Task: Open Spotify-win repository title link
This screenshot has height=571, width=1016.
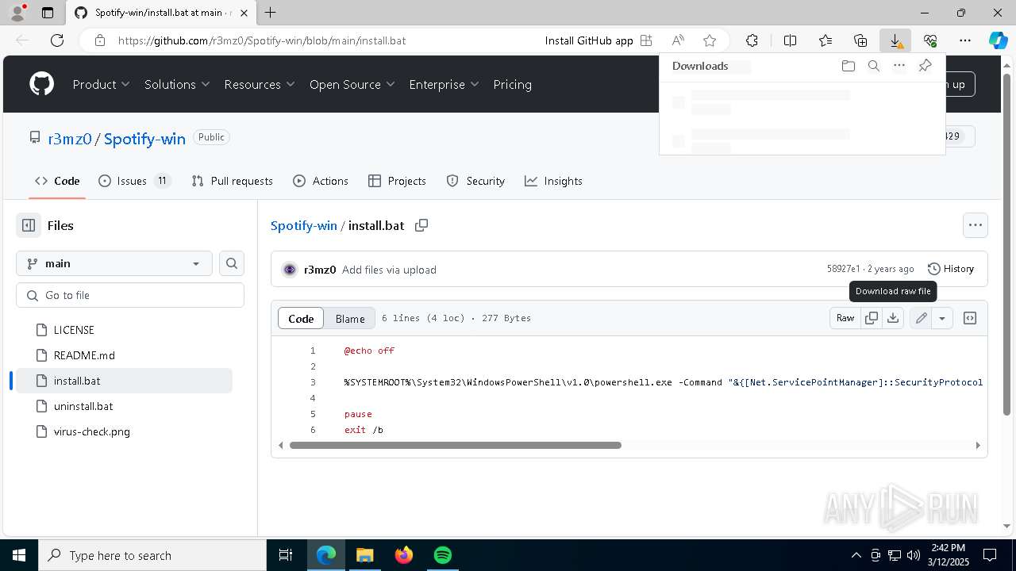Action: [x=144, y=139]
